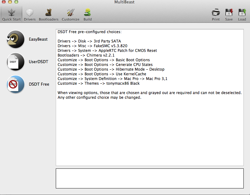
Task: Click the 'Hibernate Mode - Desktop' line
Action: (x=111, y=69)
